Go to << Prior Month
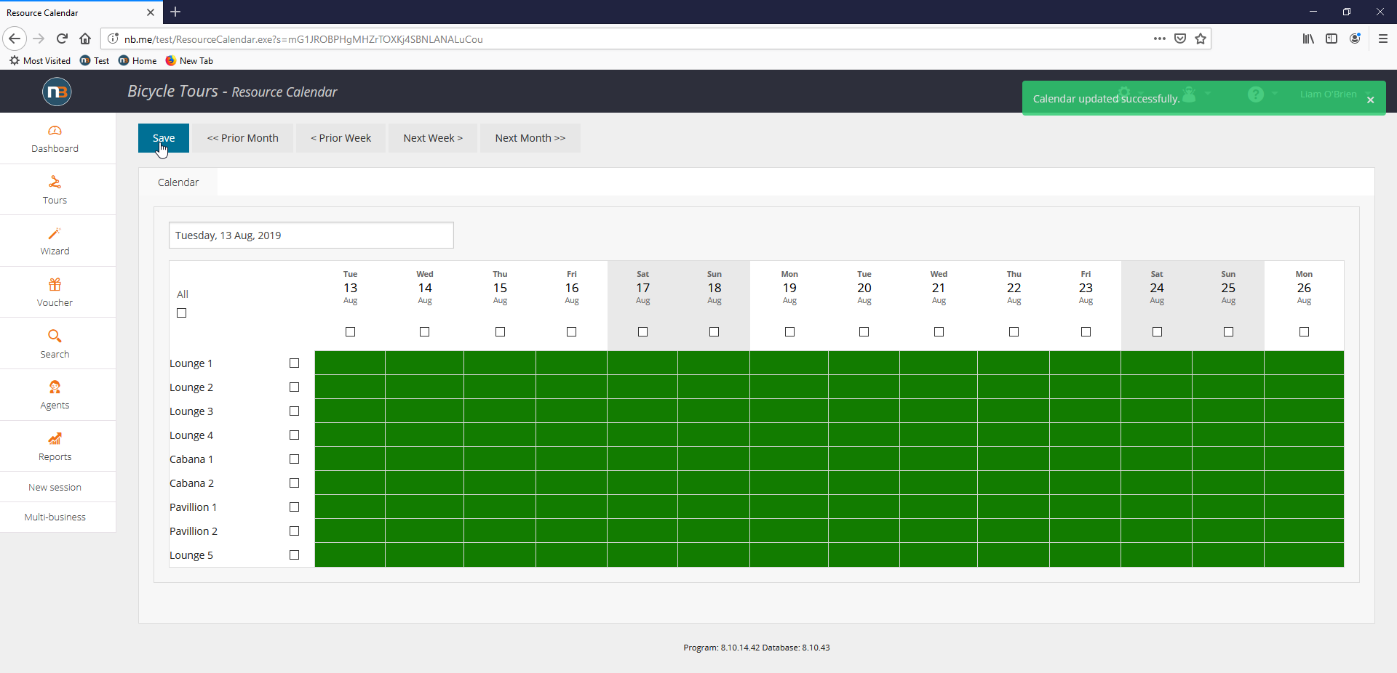 click(243, 138)
